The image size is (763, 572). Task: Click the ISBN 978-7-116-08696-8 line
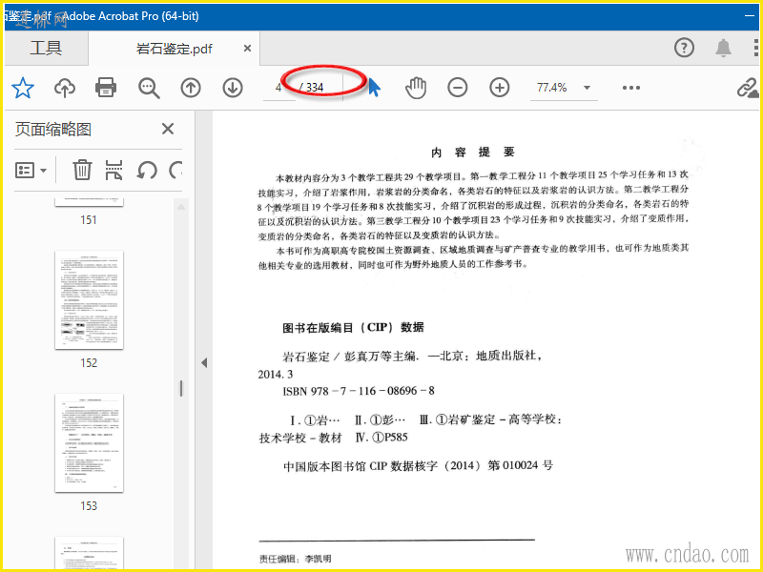[359, 391]
